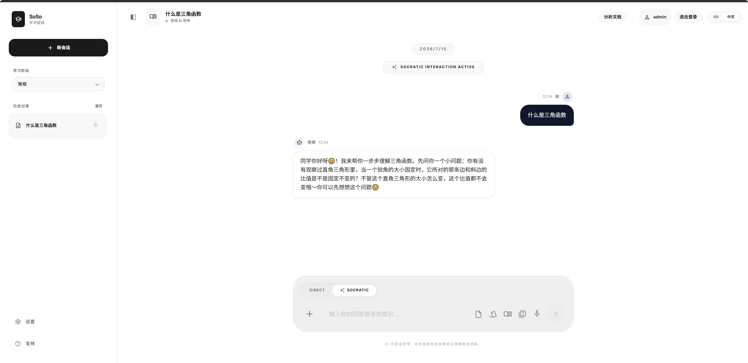
Task: Open the 学习阶段 常规 dropdown
Action: 58,84
